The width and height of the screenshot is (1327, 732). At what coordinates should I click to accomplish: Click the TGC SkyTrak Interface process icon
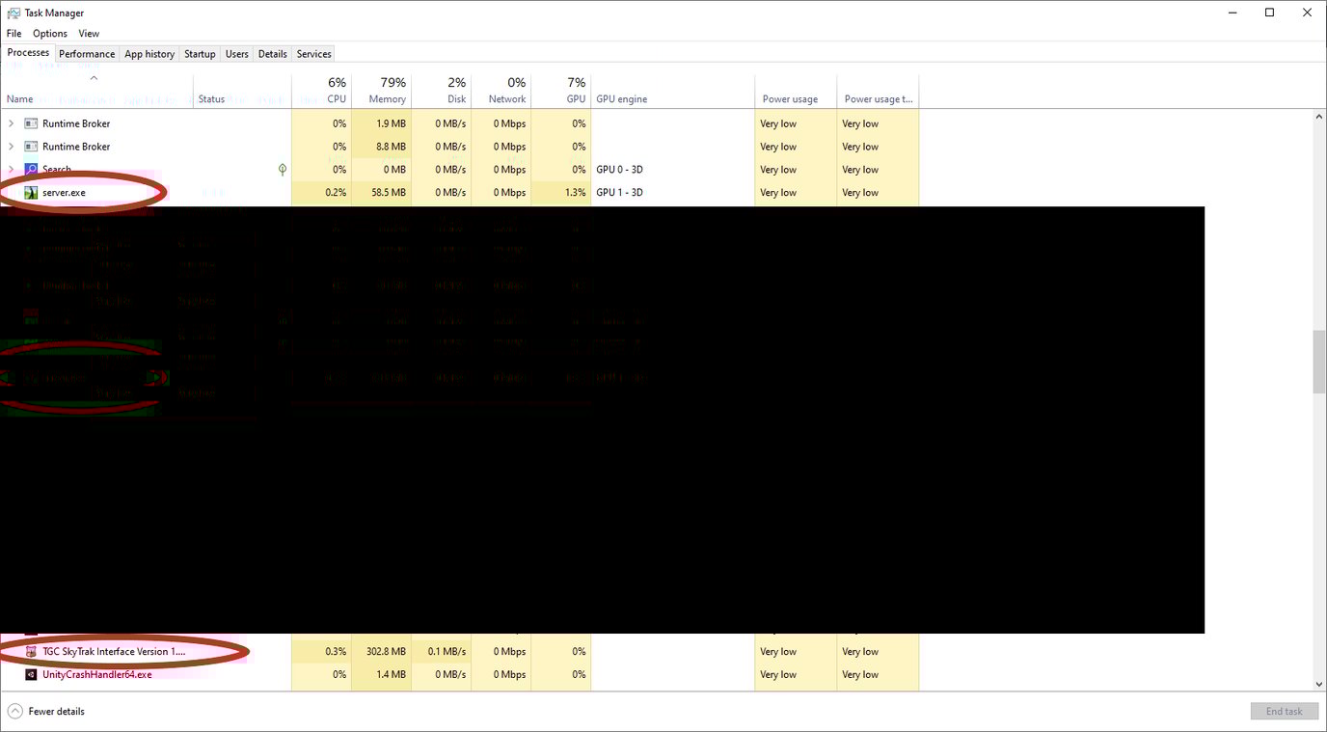pos(32,650)
